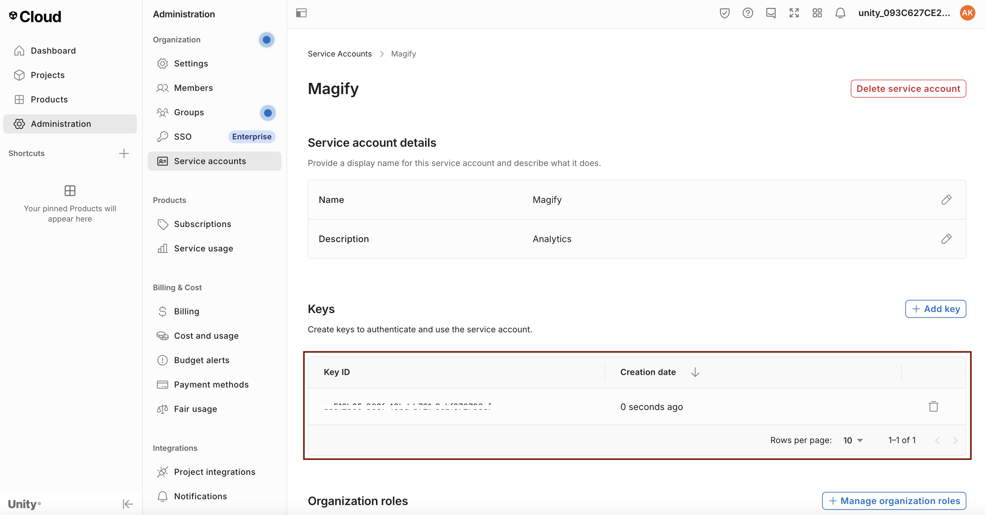Open Project integrations
985x515 pixels.
(214, 472)
